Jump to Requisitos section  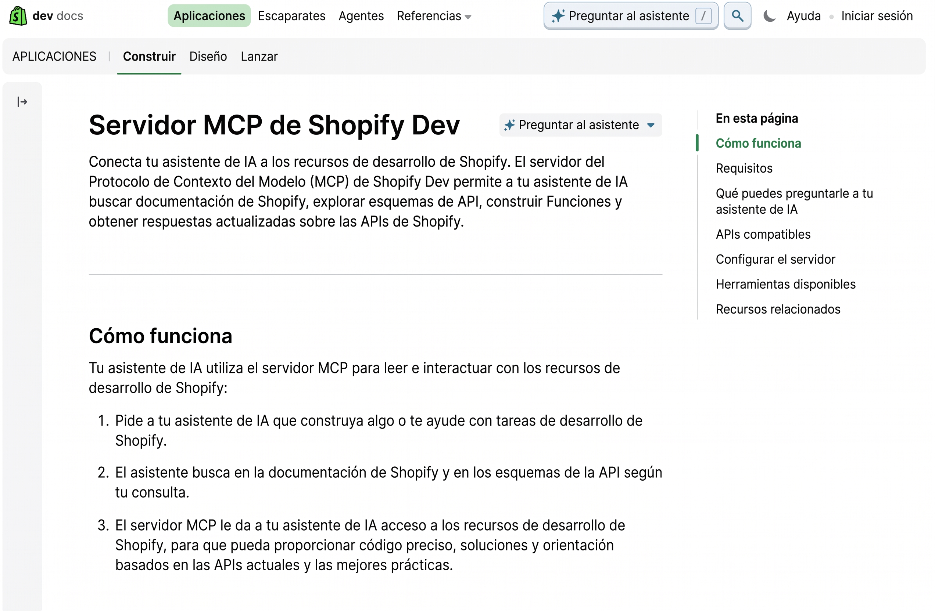[x=744, y=168]
